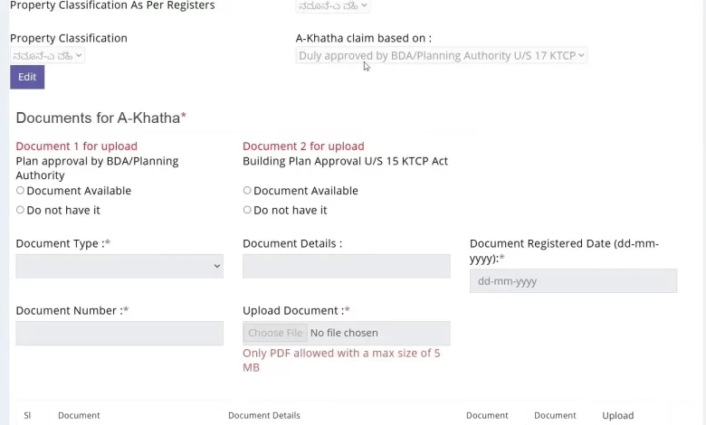Click the Property Classification chevron arrow
The height and width of the screenshot is (425, 706).
click(x=79, y=55)
